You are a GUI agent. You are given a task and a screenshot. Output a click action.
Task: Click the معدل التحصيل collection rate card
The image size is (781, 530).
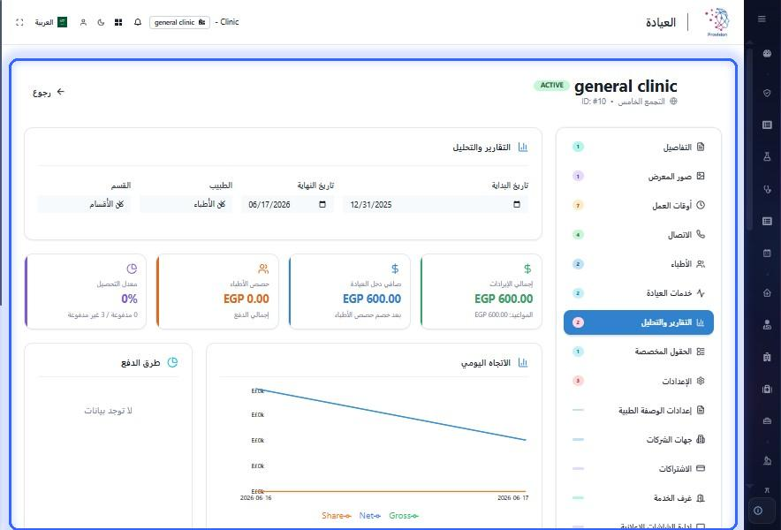point(85,291)
